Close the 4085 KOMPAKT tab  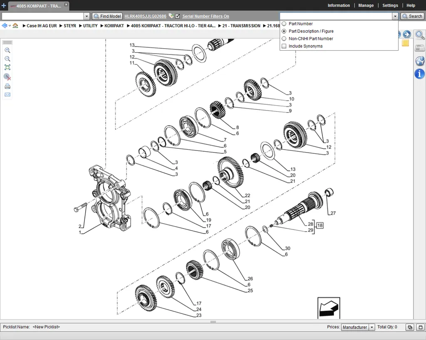(x=66, y=4)
